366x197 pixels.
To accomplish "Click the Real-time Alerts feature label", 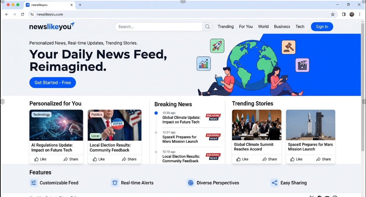I will (x=137, y=183).
